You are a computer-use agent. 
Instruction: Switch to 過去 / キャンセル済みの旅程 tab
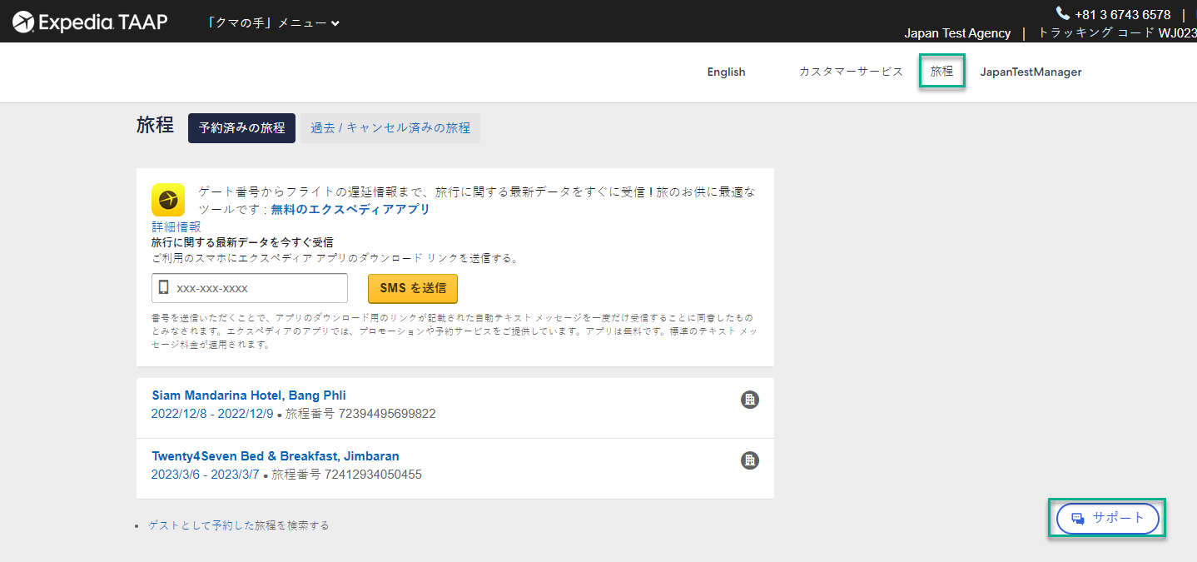pos(390,128)
